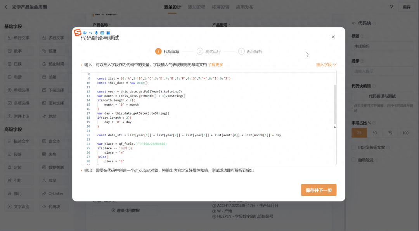Expand the 高级字段 section
This screenshot has width=419, height=231.
tap(14, 130)
